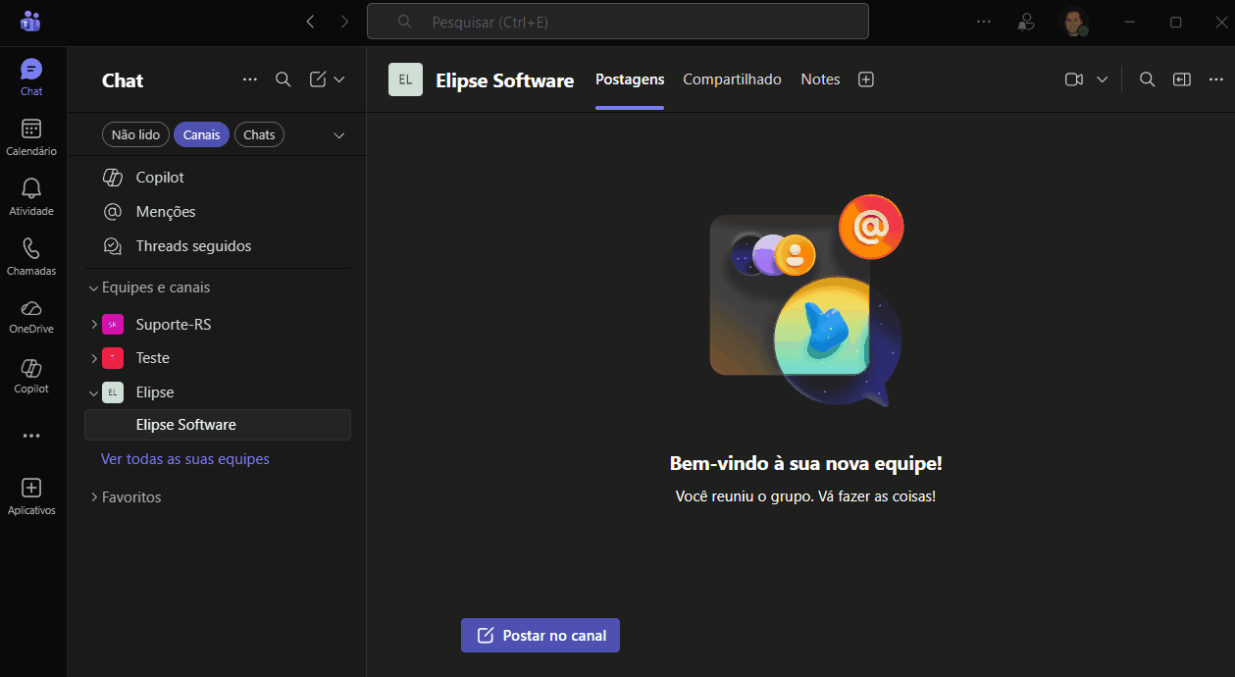Expand the Favoritos section
1235x677 pixels.
94,497
